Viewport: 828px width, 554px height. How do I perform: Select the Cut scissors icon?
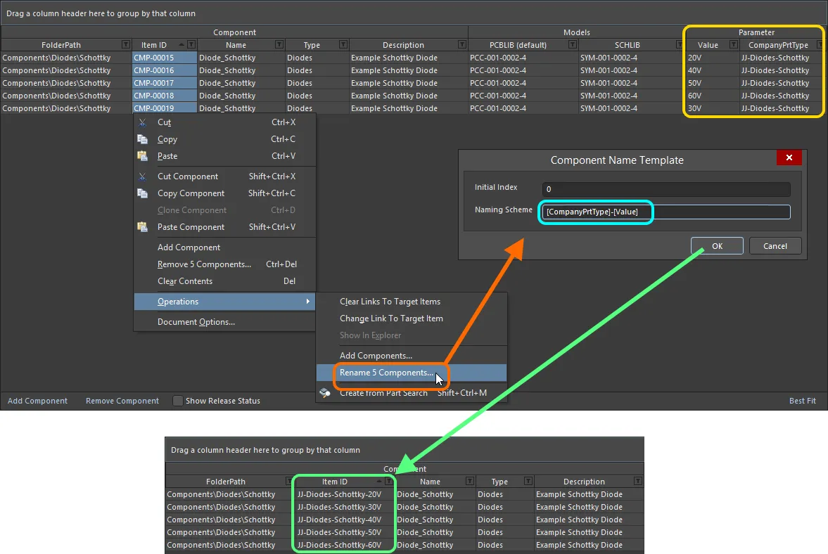tap(142, 122)
